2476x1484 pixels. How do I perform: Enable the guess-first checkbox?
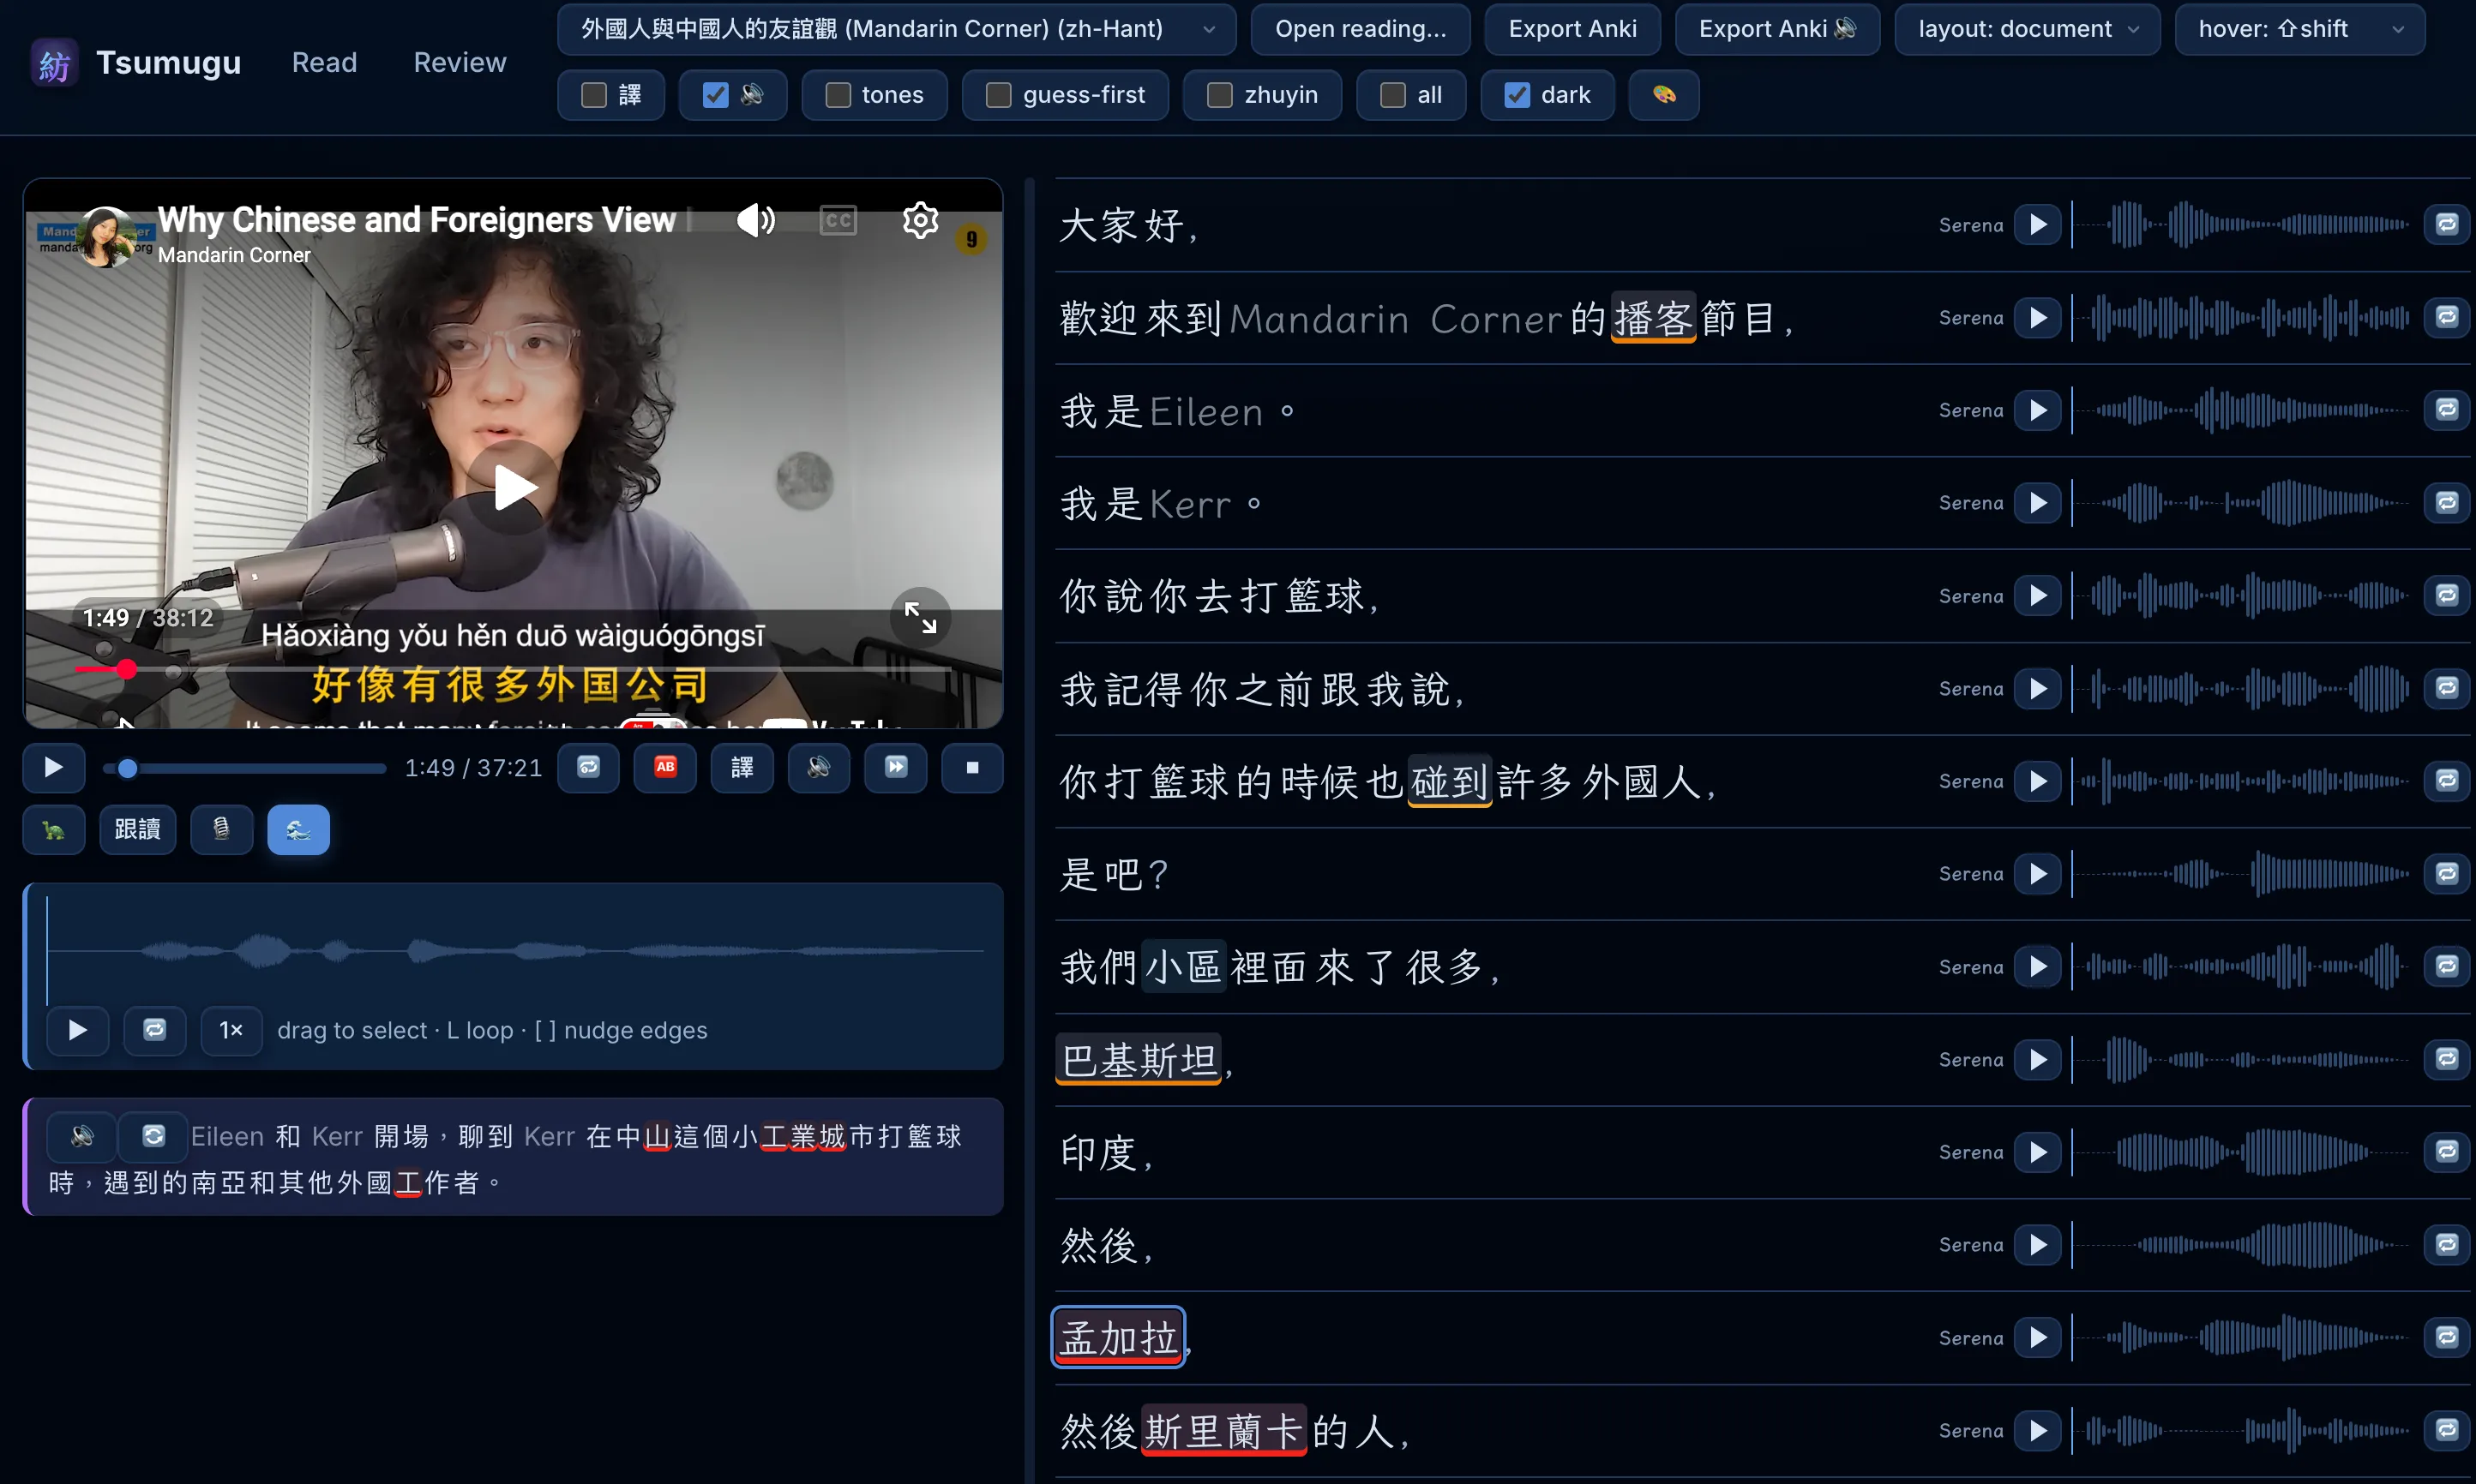[999, 95]
